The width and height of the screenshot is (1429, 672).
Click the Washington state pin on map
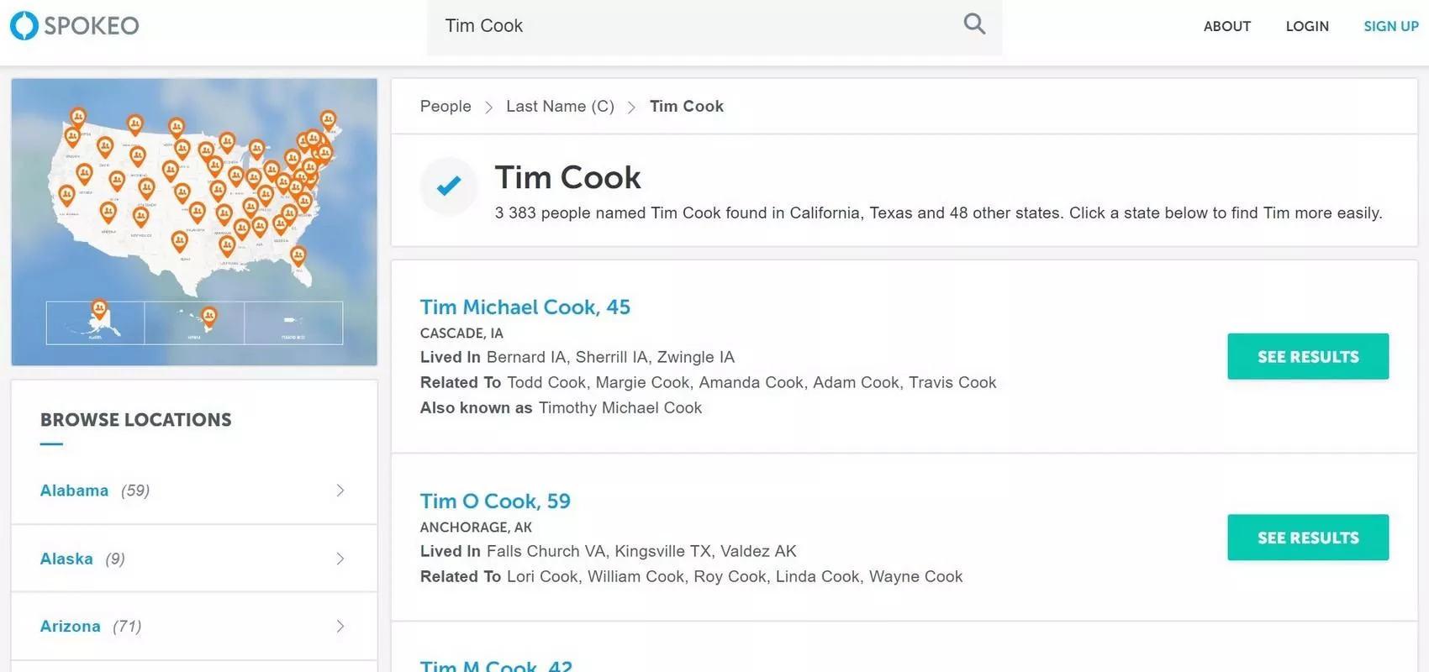coord(78,117)
